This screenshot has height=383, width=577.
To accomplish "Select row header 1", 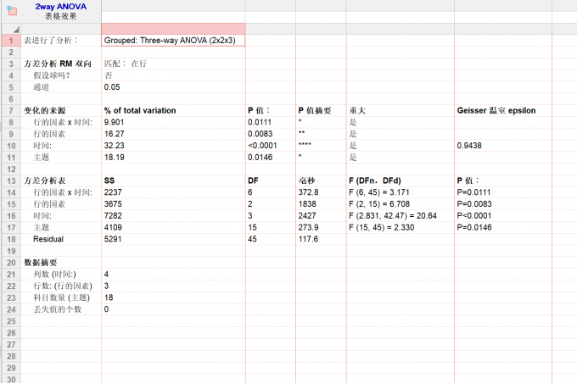I will (x=11, y=41).
